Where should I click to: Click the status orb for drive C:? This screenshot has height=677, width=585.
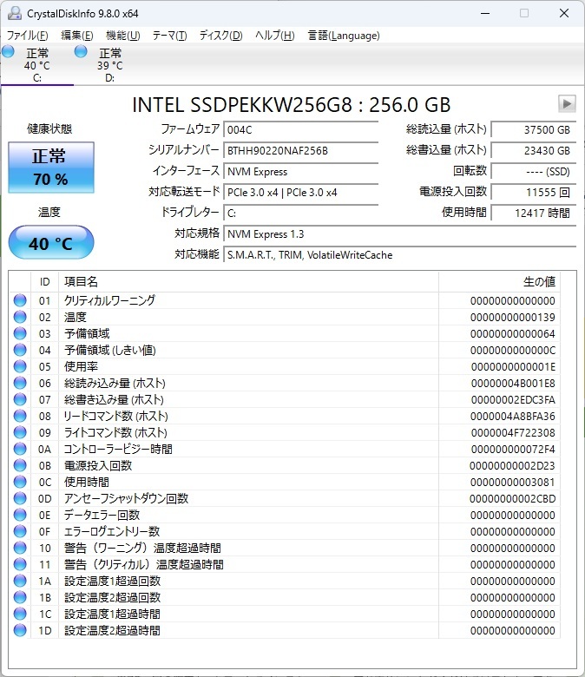(x=8, y=52)
